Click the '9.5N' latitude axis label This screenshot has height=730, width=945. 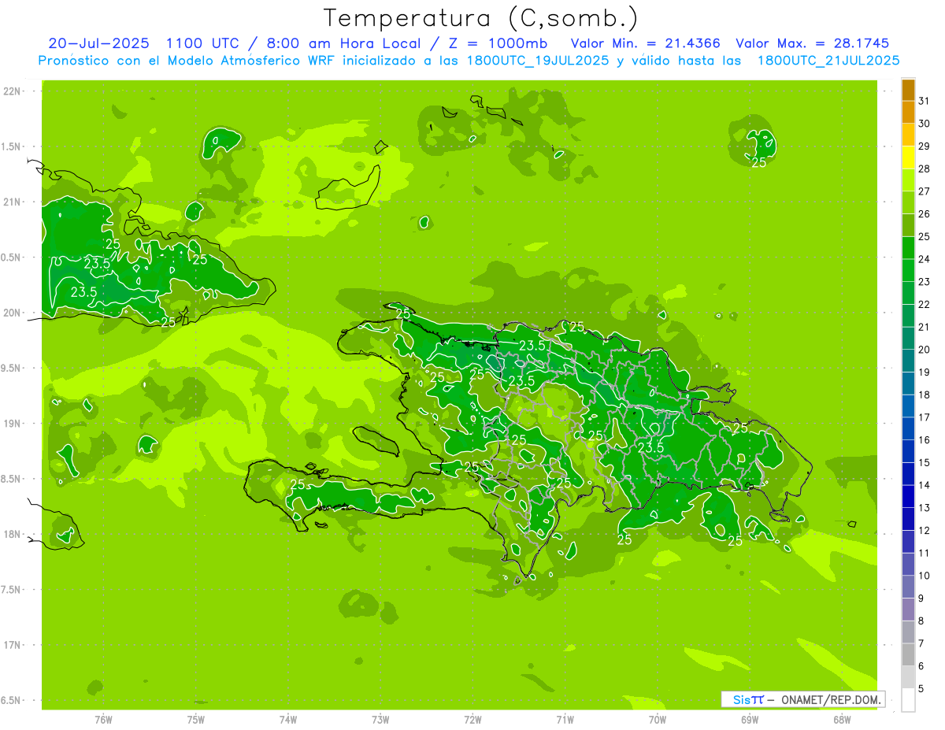pos(12,369)
